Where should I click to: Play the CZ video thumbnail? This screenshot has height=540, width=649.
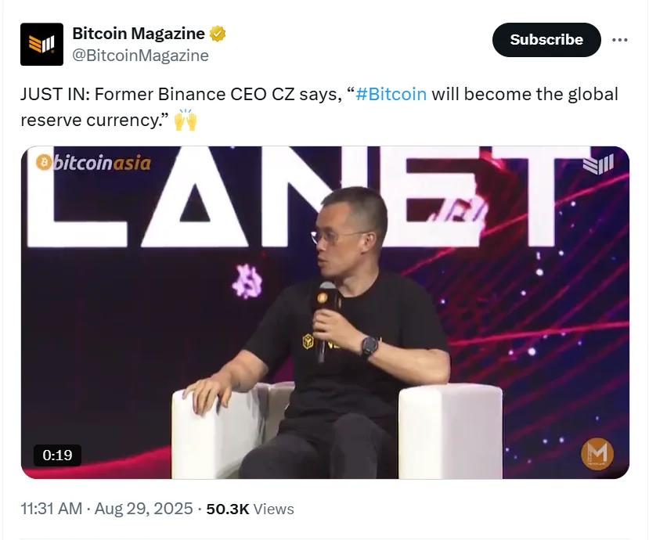325,312
